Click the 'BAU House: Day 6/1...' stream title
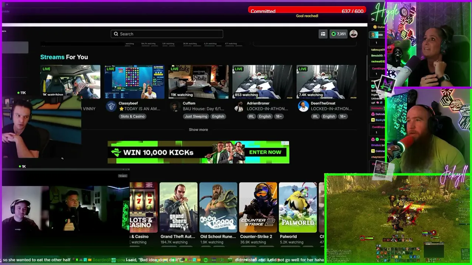 pos(204,109)
